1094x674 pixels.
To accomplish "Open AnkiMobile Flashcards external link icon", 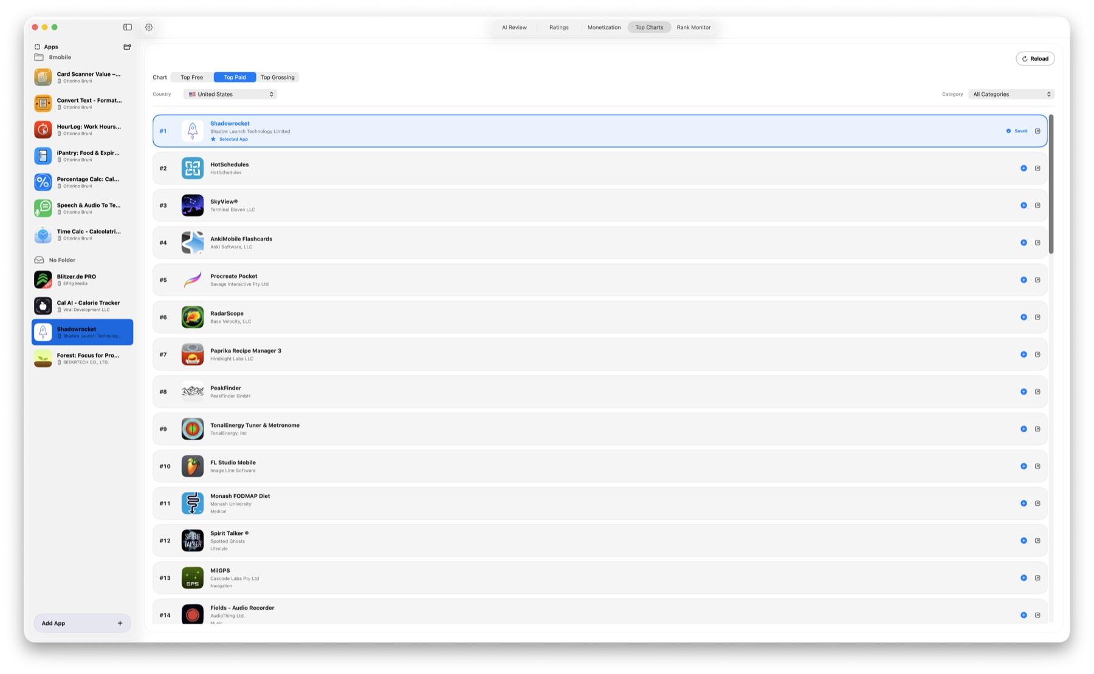I will pyautogui.click(x=1037, y=243).
